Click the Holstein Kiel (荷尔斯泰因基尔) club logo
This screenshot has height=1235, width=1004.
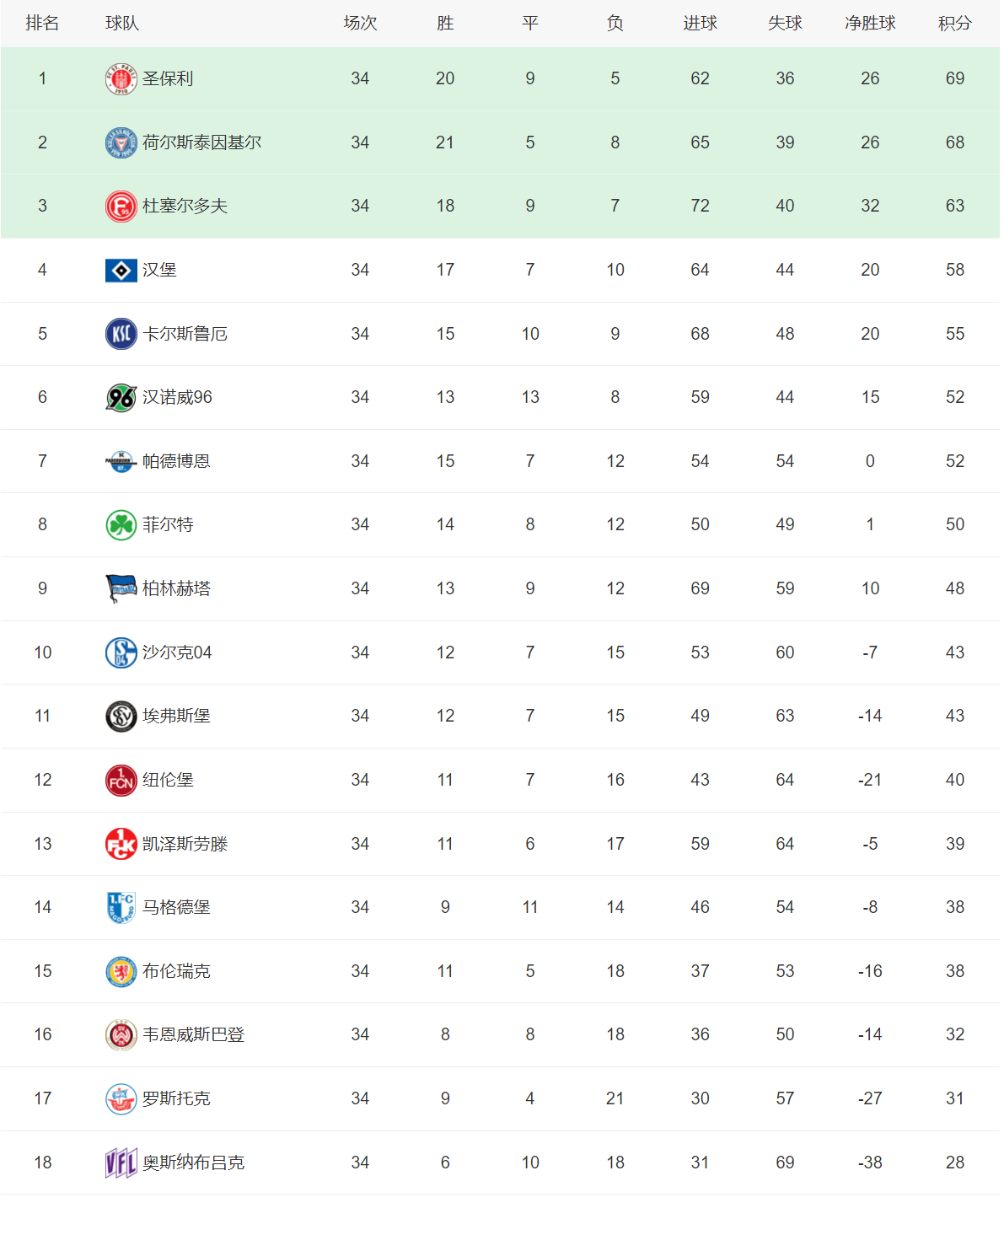(x=121, y=142)
